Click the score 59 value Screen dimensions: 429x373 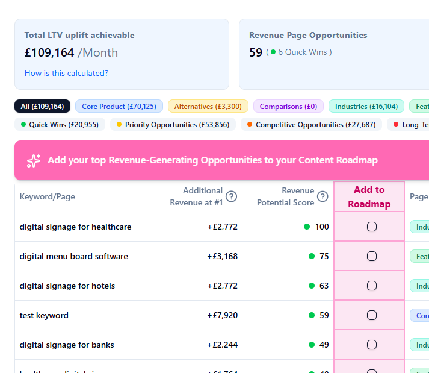tap(324, 315)
